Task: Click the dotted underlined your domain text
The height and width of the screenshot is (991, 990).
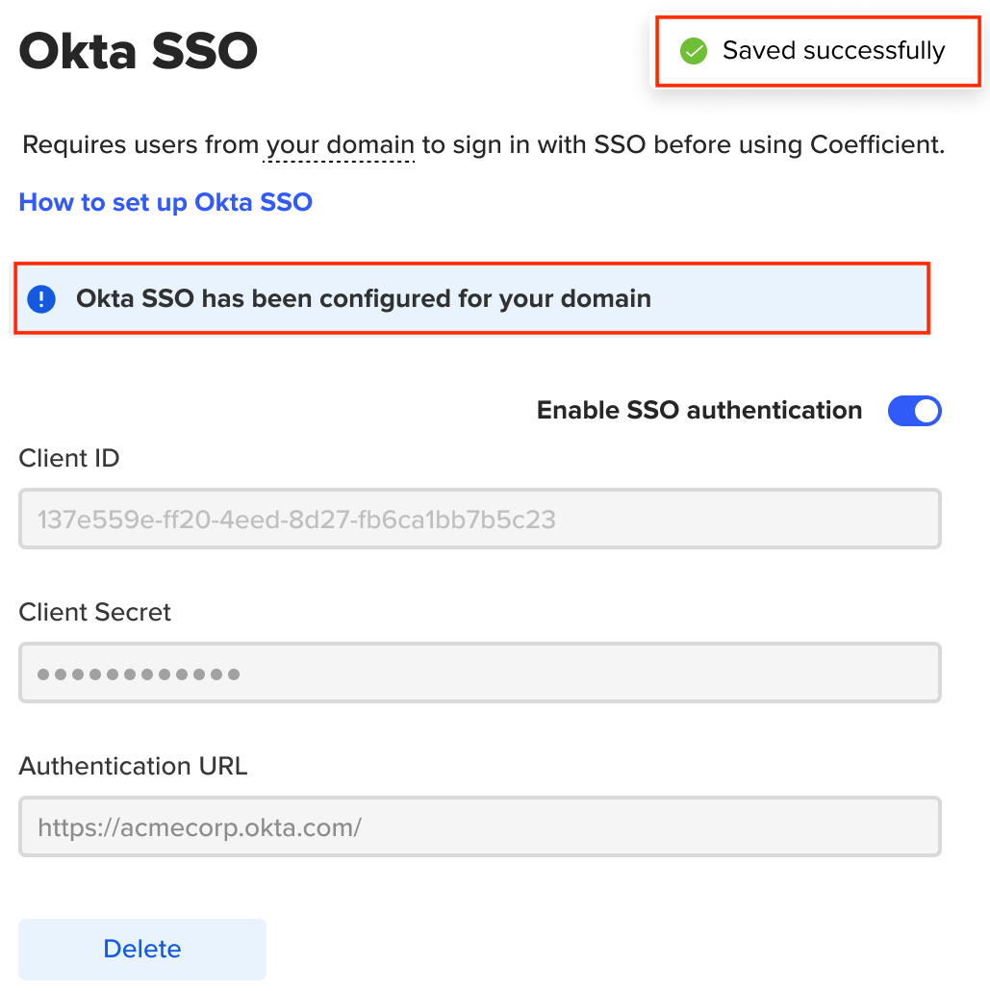Action: coord(339,145)
